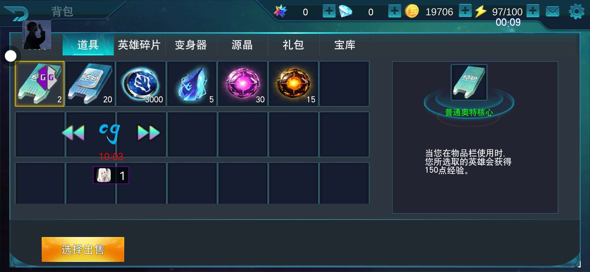
Task: Select the pink orb item
Action: click(x=243, y=84)
